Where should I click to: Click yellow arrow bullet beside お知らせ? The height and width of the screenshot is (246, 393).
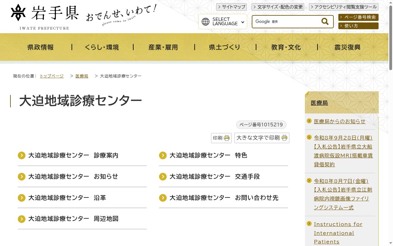(x=21, y=177)
